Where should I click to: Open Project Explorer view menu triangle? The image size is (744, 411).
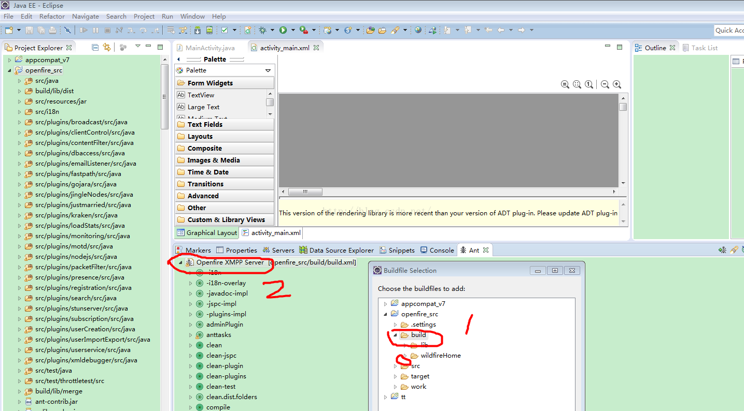tap(138, 47)
